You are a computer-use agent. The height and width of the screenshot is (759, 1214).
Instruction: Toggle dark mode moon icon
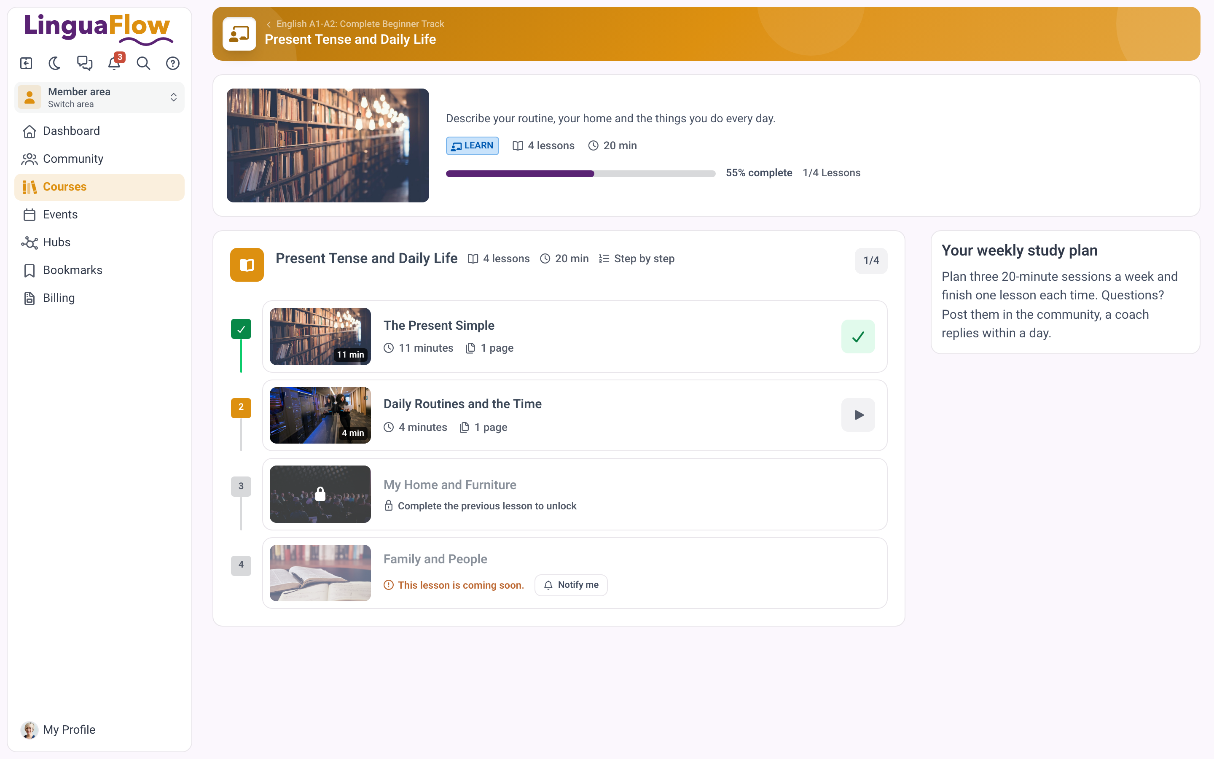coord(55,63)
